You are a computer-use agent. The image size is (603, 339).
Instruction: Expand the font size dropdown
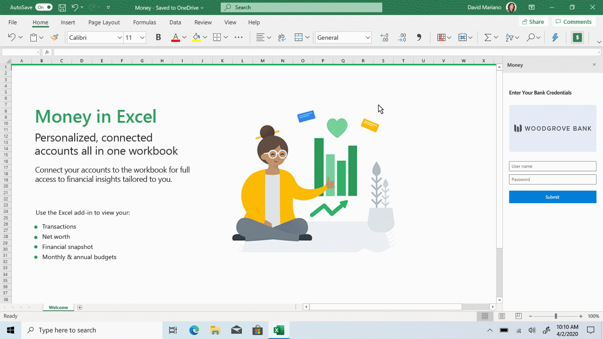[x=142, y=38]
